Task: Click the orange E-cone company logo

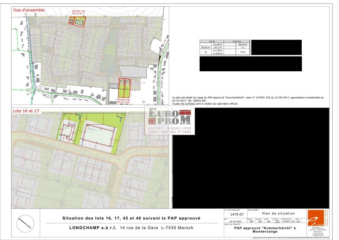Action: coord(316,218)
